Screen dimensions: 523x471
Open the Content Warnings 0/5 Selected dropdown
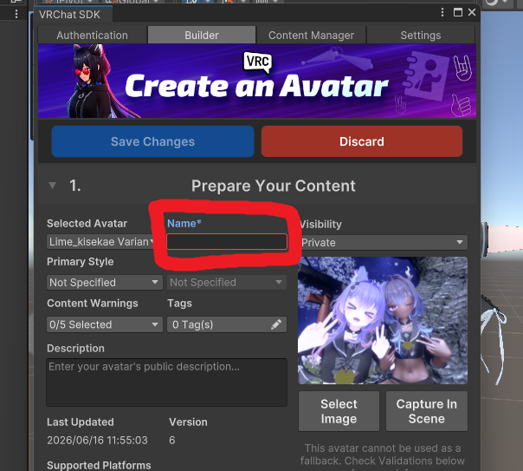pos(105,324)
